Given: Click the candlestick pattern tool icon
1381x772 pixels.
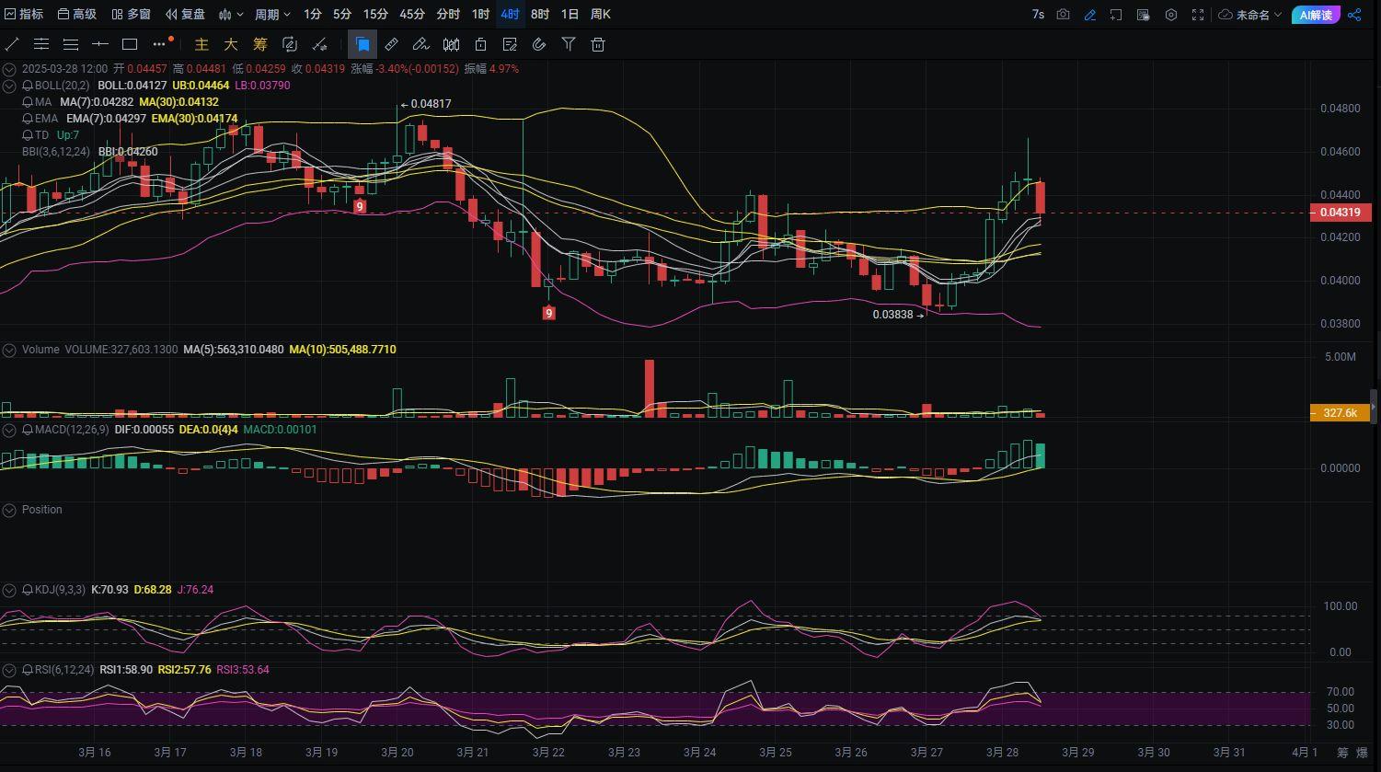Looking at the screenshot, I should 451,44.
